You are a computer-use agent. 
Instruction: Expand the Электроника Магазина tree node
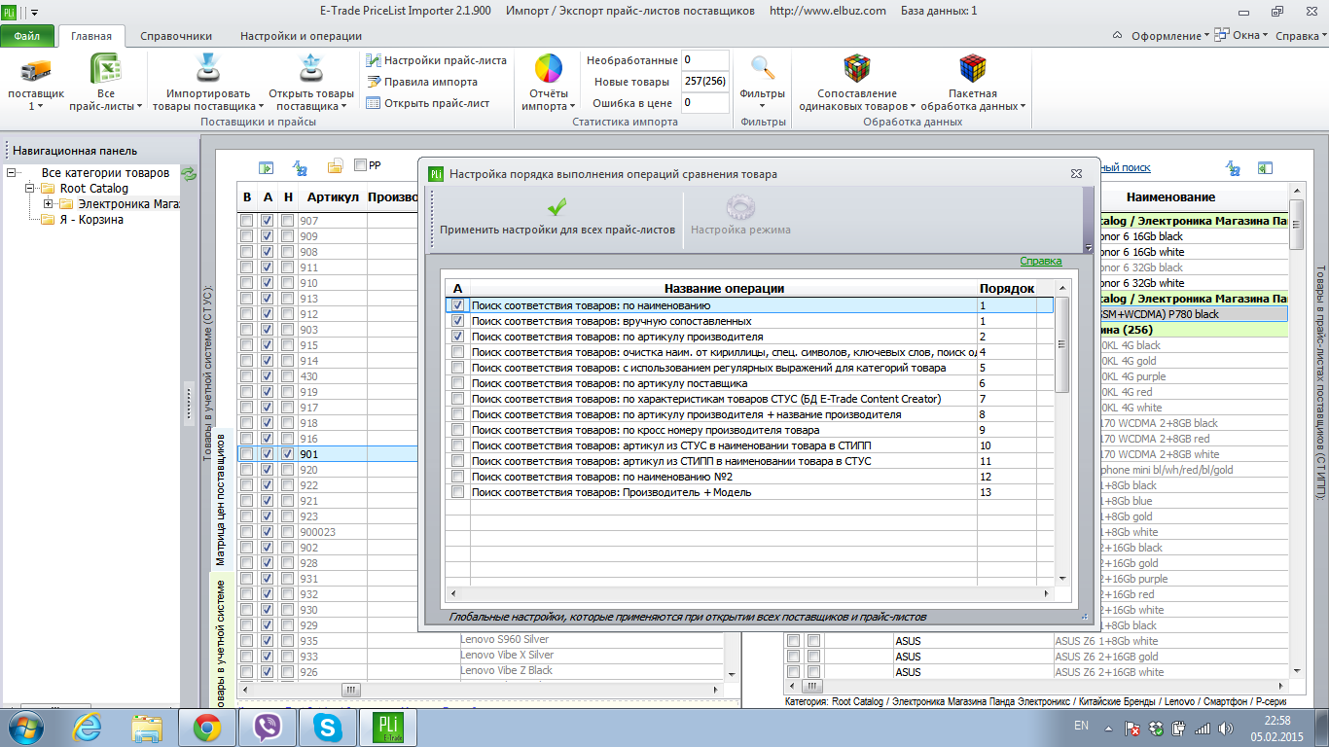[49, 204]
